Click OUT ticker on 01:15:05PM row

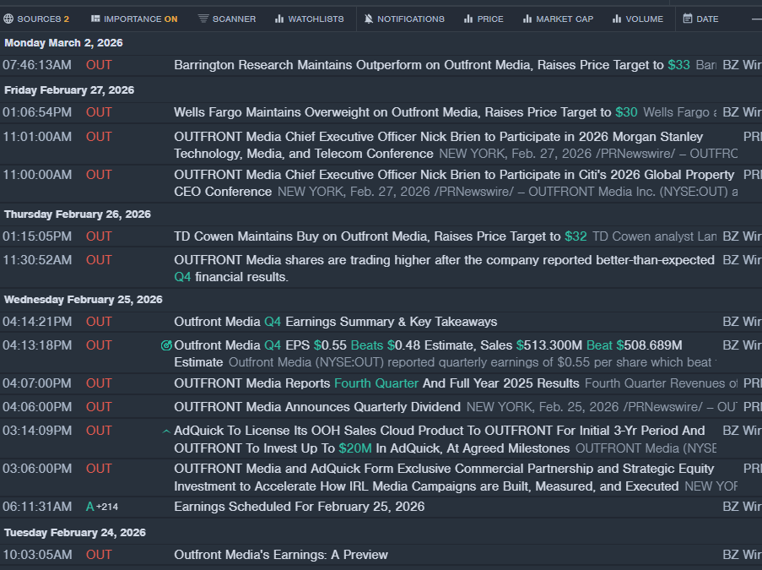click(x=99, y=236)
